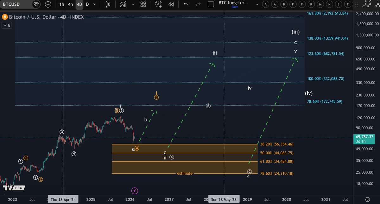
Task: Switch to the D daily timeframe
Action: (87, 4)
